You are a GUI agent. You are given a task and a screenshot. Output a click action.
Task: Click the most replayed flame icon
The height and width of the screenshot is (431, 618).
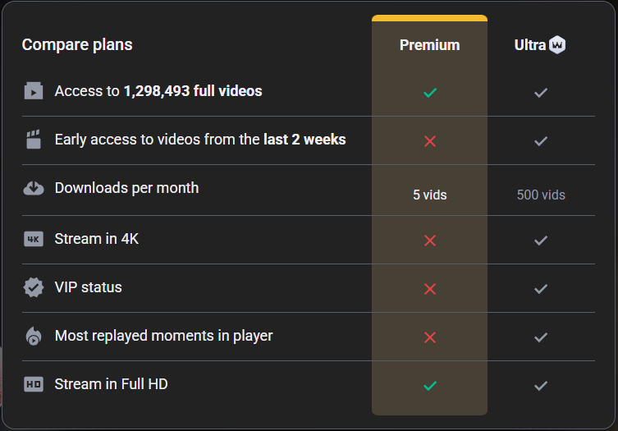point(33,336)
